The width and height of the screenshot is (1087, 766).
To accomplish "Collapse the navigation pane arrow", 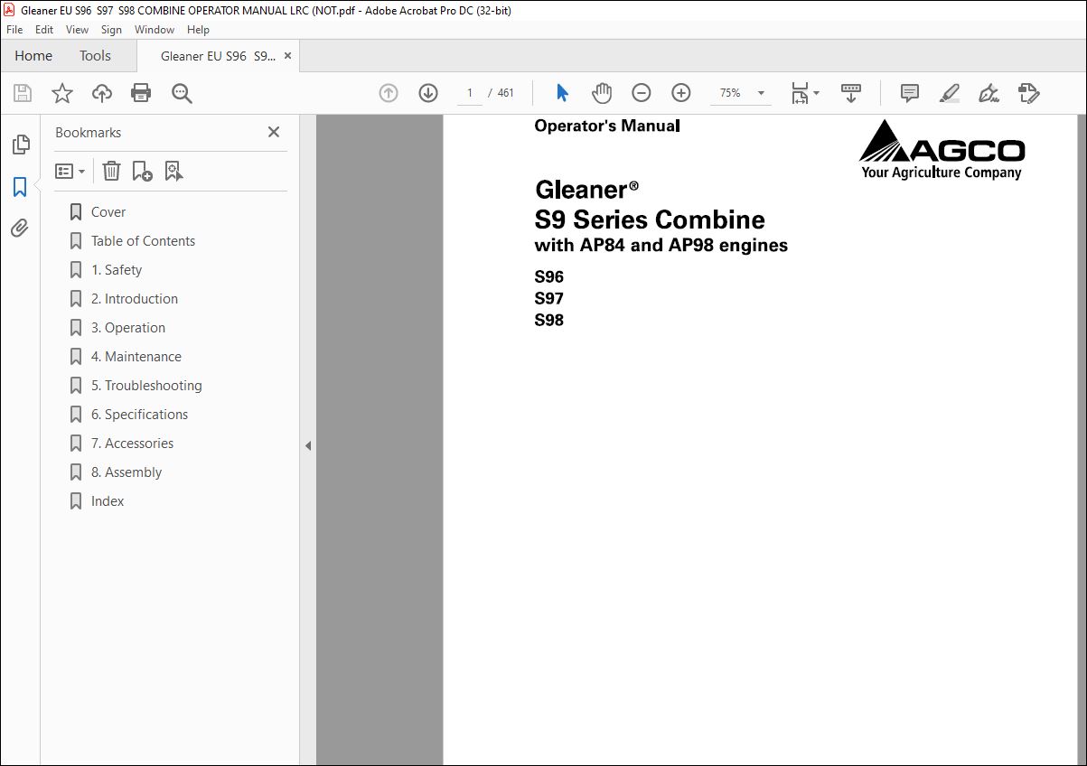I will (308, 445).
